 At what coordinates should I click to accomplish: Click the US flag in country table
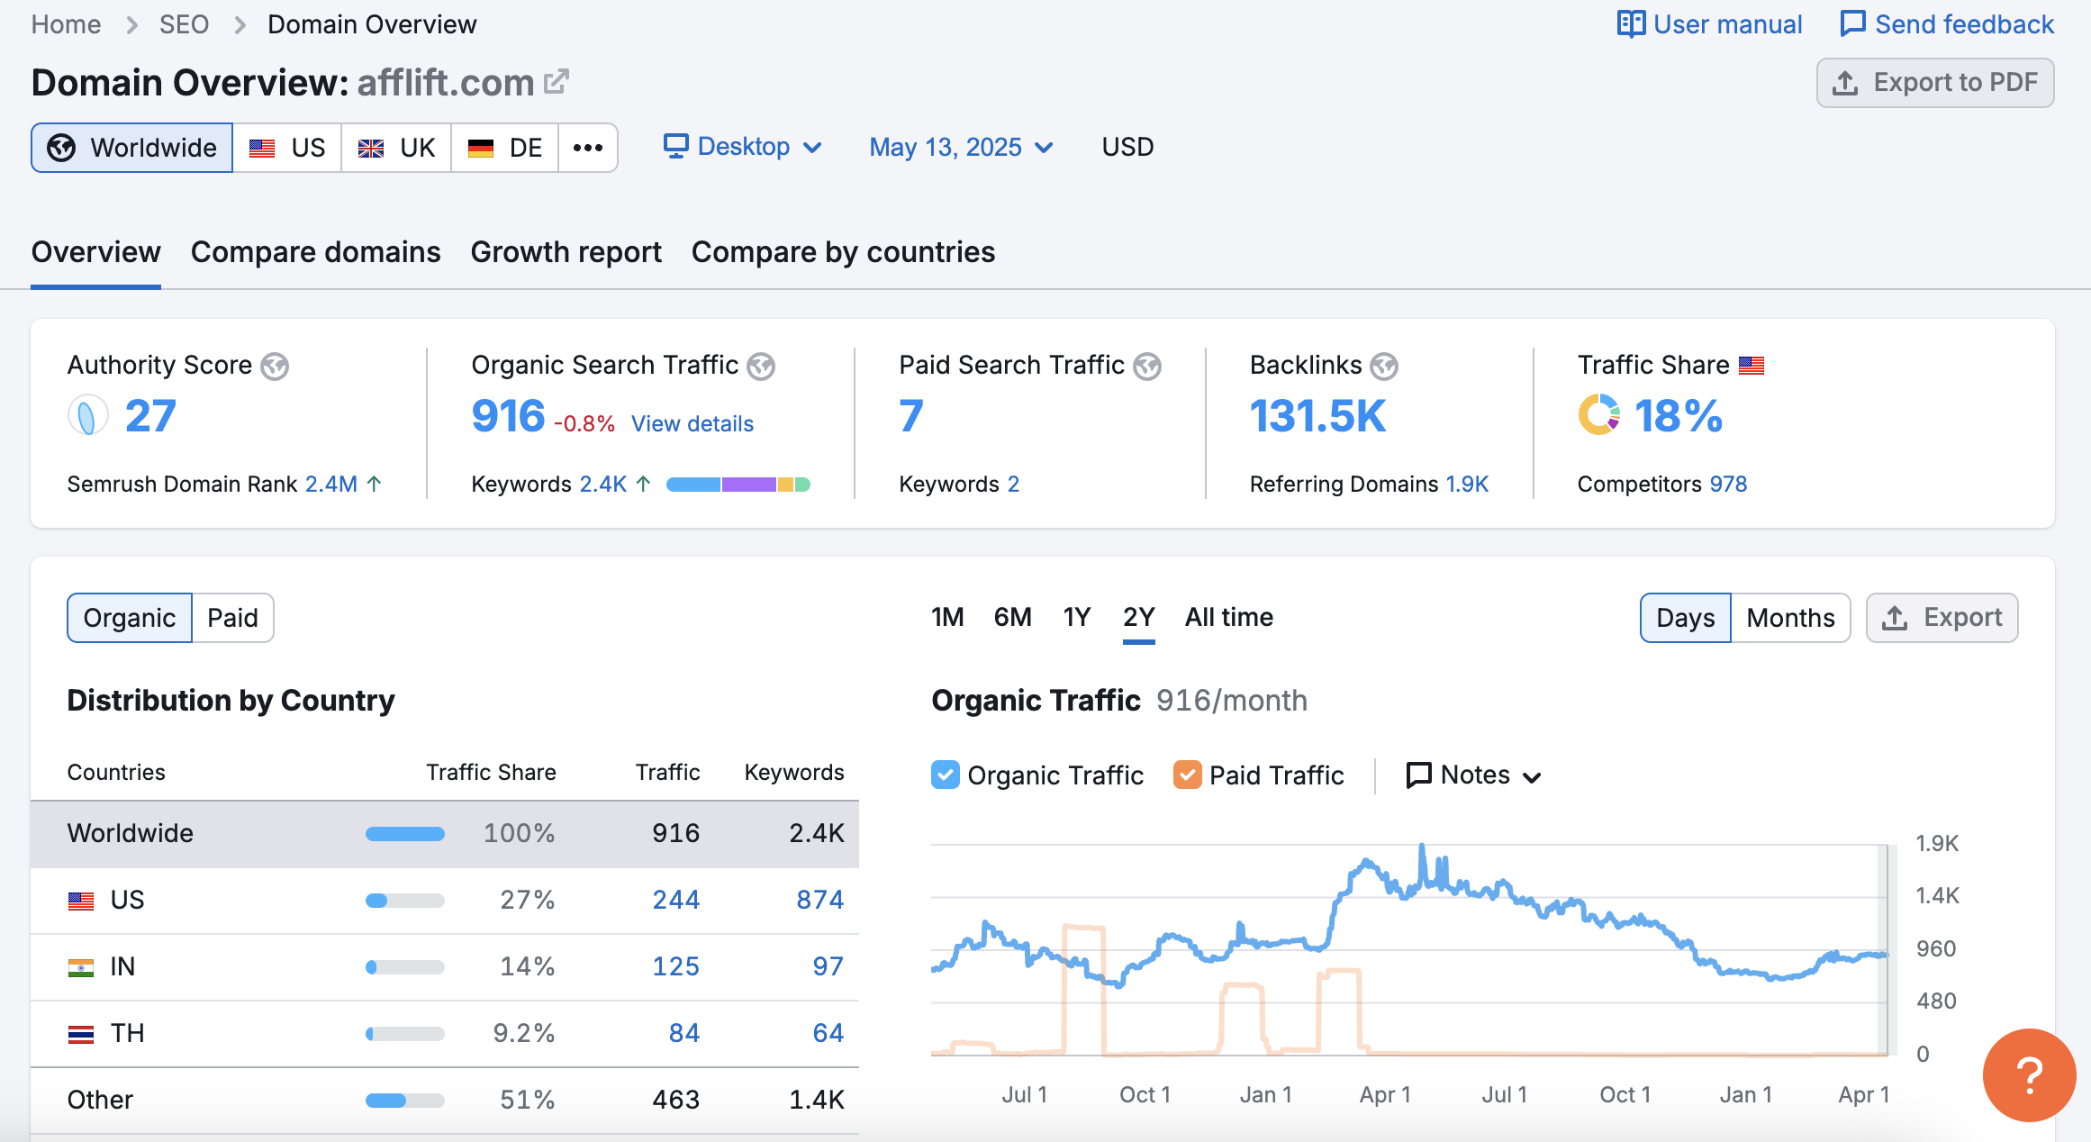[81, 902]
